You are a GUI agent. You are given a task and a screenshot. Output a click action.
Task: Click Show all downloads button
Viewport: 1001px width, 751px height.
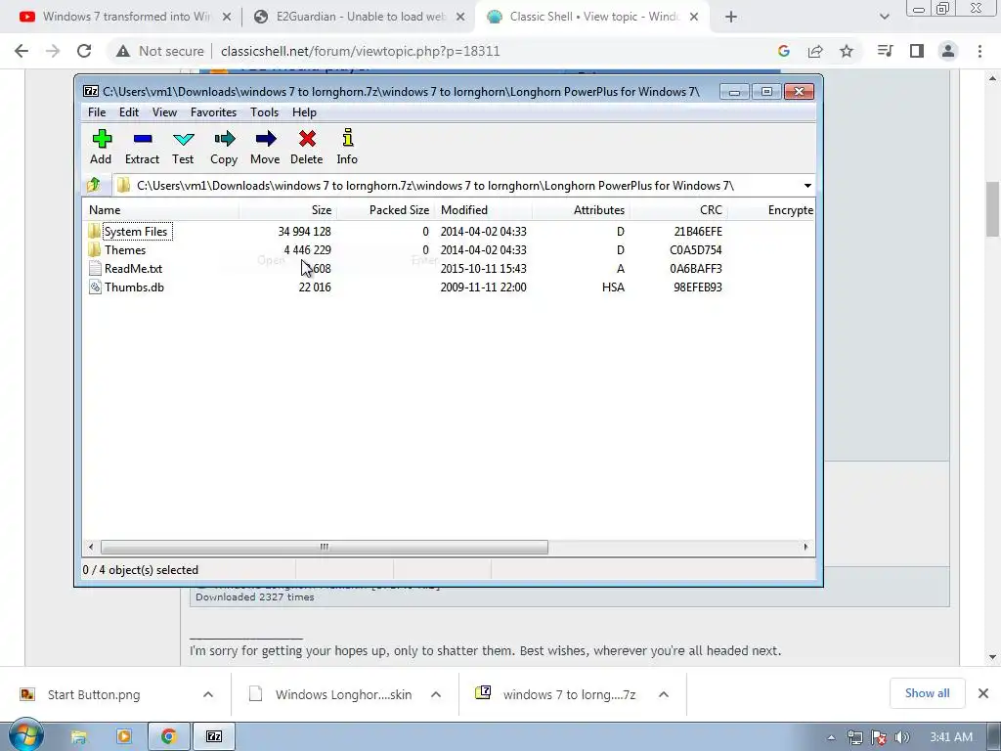[927, 693]
